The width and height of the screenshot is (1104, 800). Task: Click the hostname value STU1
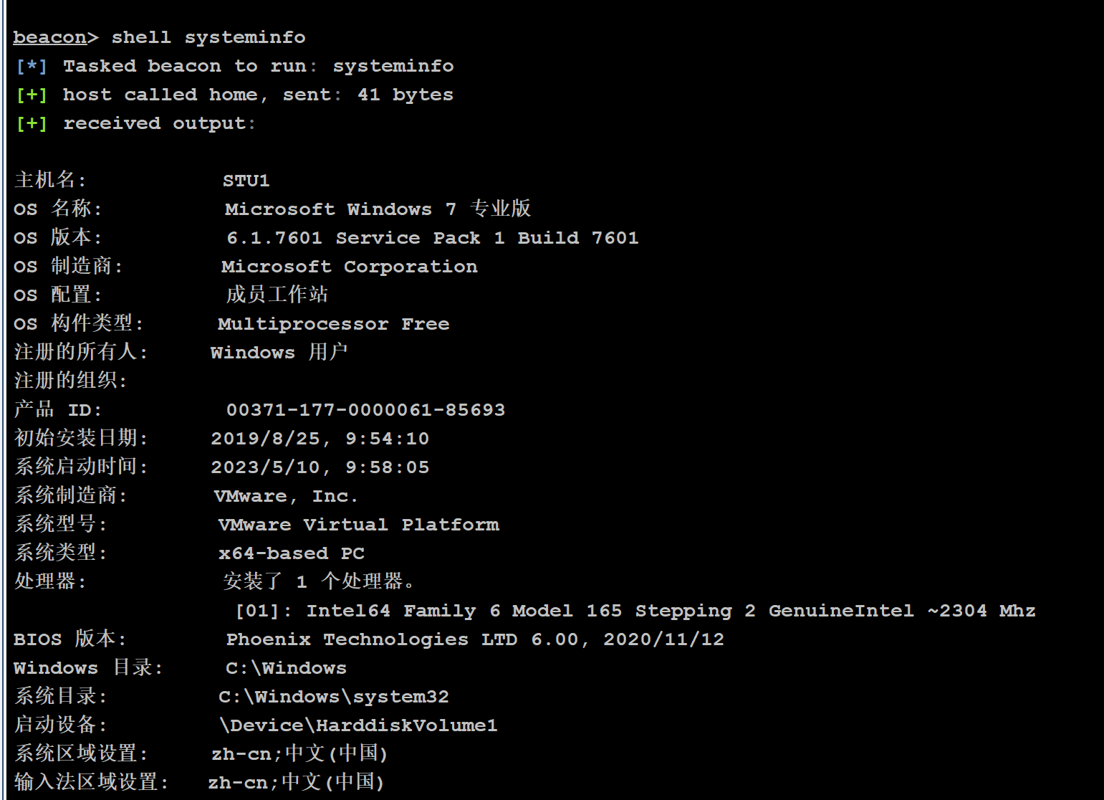[246, 181]
